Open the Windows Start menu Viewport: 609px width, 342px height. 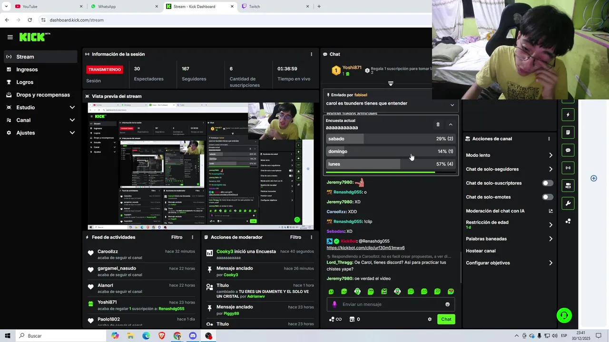point(8,336)
